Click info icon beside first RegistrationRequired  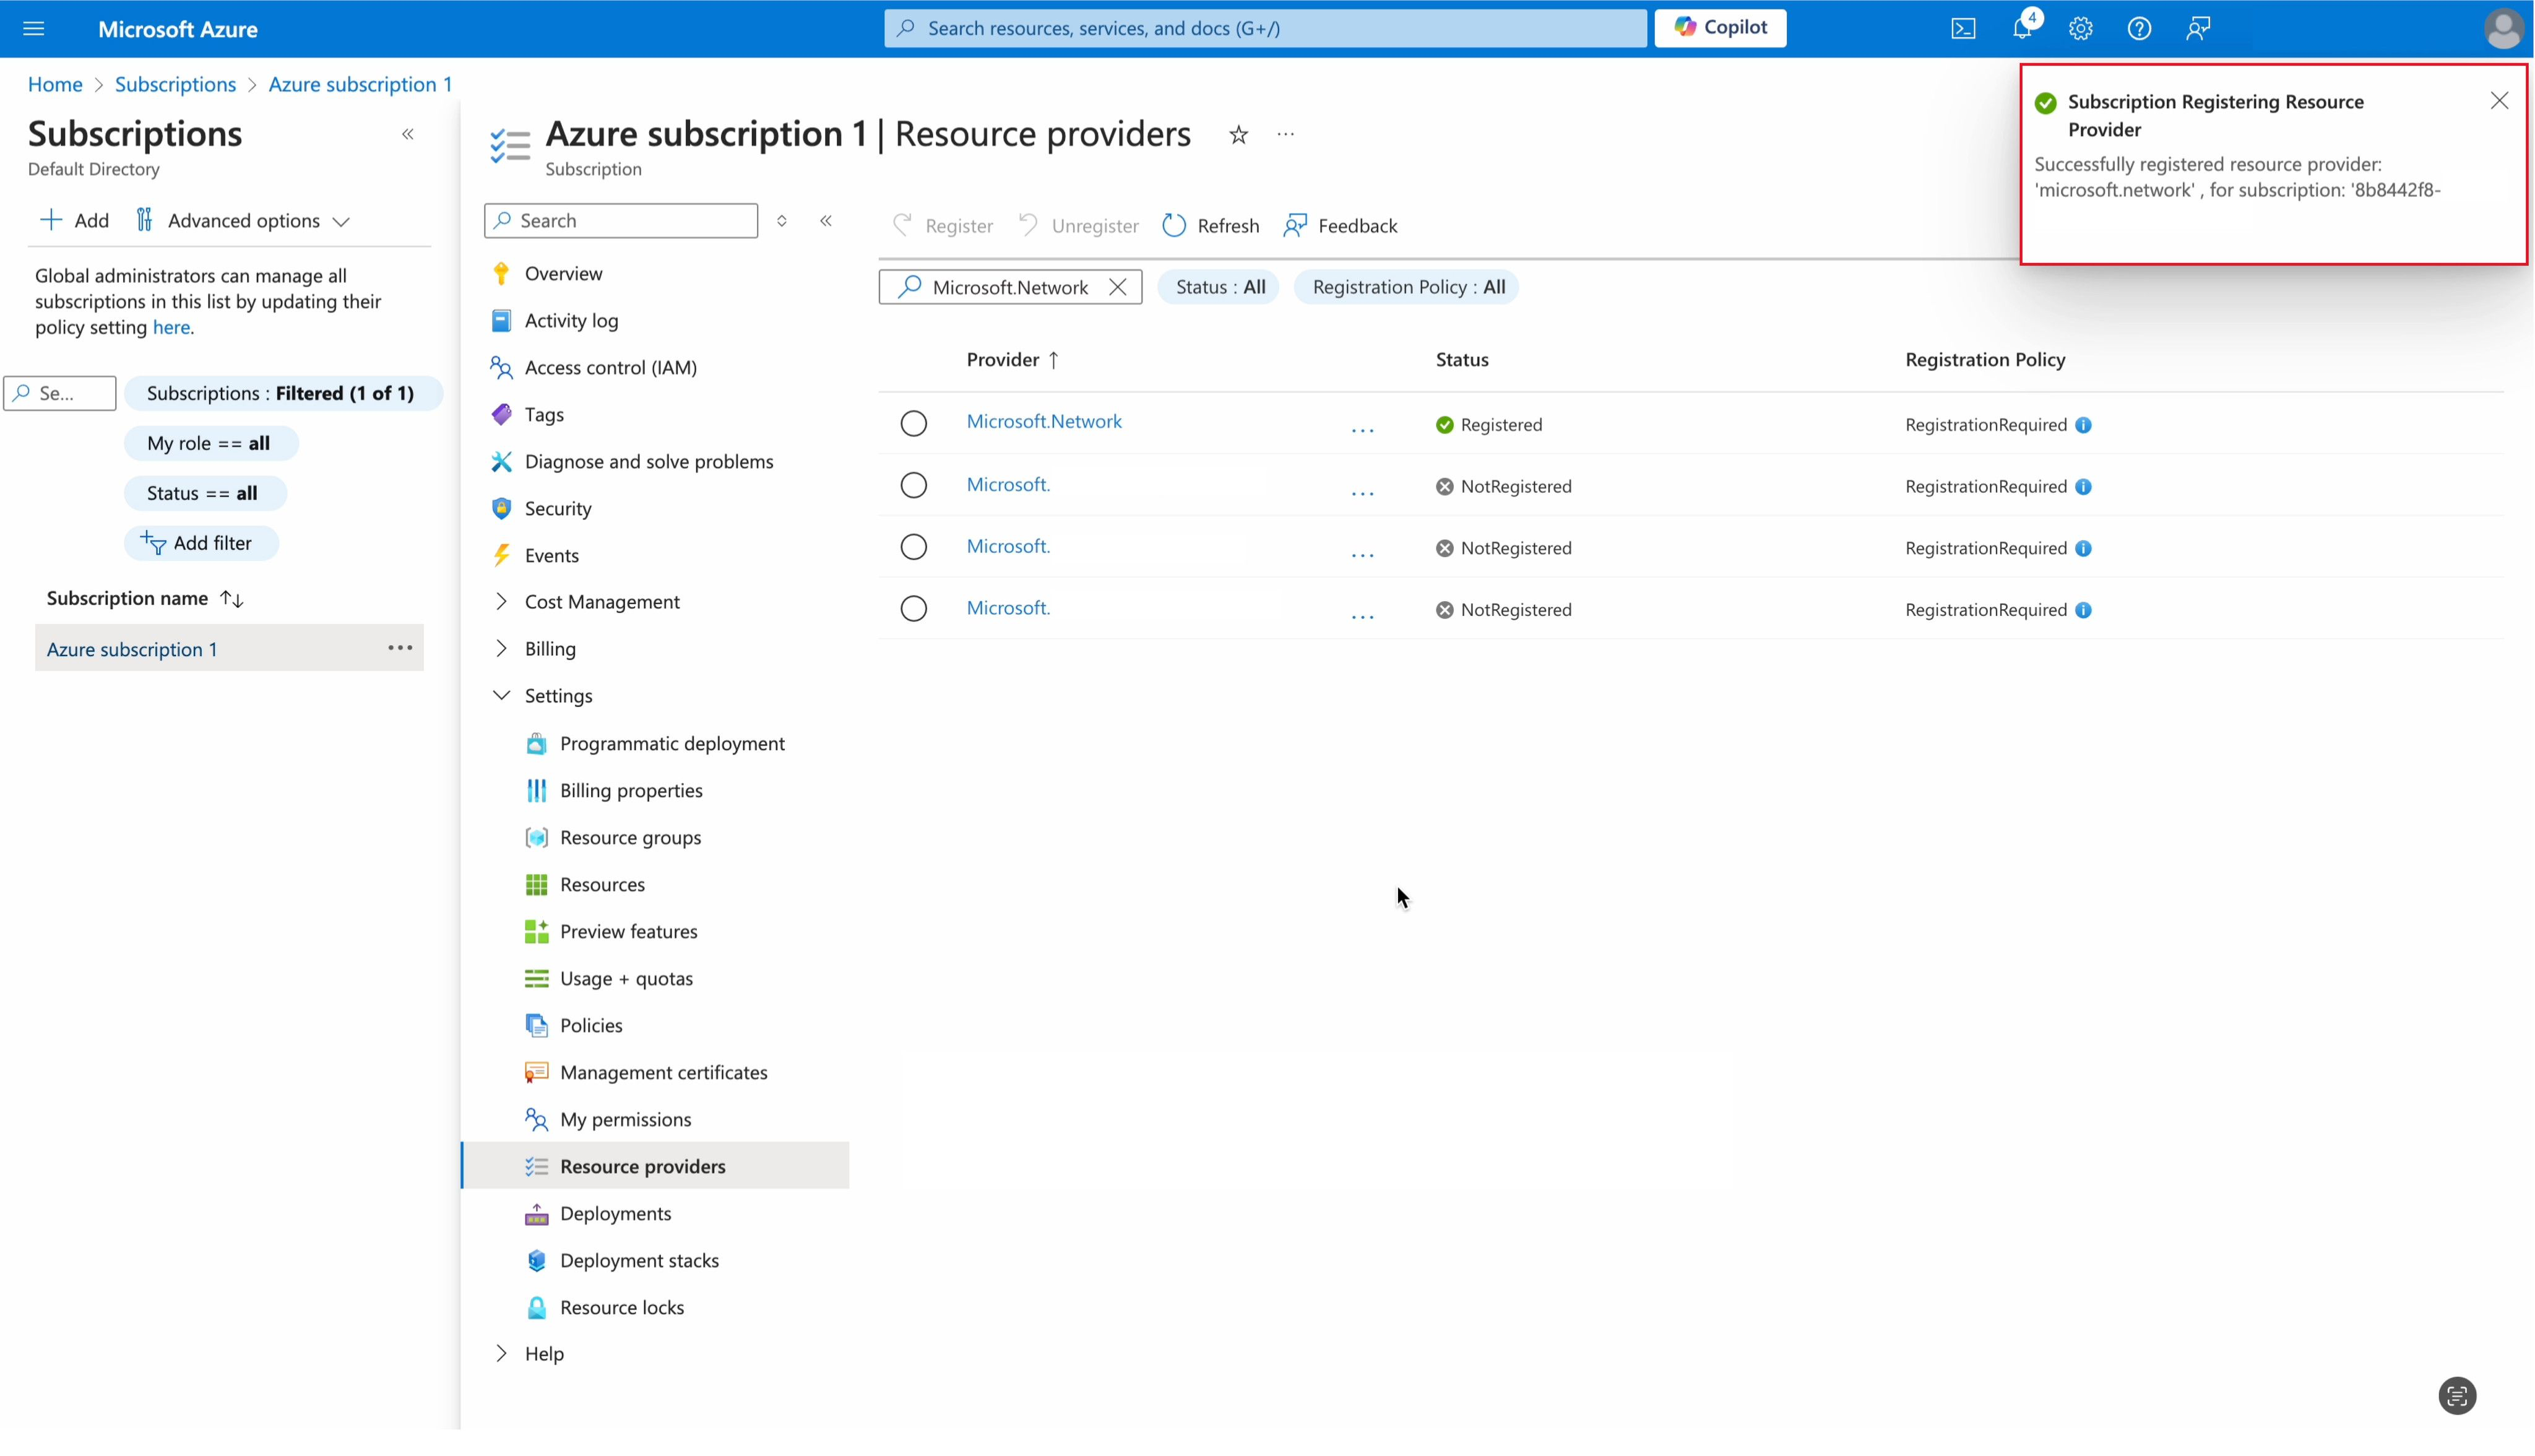click(2083, 425)
